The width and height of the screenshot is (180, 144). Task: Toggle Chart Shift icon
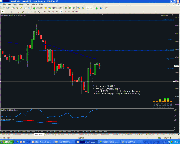[x=92, y=8]
